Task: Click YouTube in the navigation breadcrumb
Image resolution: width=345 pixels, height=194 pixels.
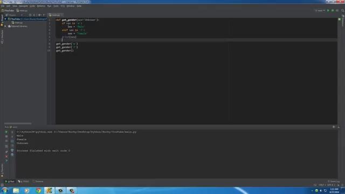Action: tap(8, 11)
